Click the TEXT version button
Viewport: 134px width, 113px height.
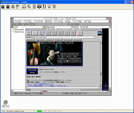(x=32, y=73)
